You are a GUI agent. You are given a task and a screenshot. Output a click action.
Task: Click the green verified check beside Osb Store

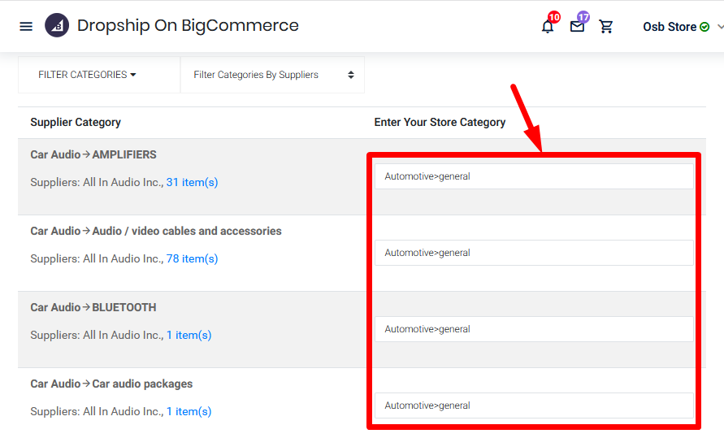click(704, 27)
